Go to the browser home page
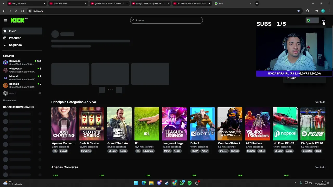 (x=23, y=11)
